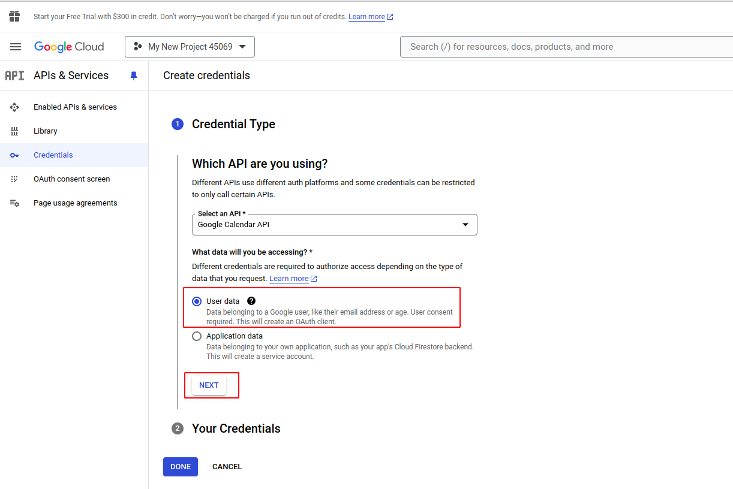Screen dimensions: 733x489
Task: Click the free trial gift icon
Action: click(14, 16)
